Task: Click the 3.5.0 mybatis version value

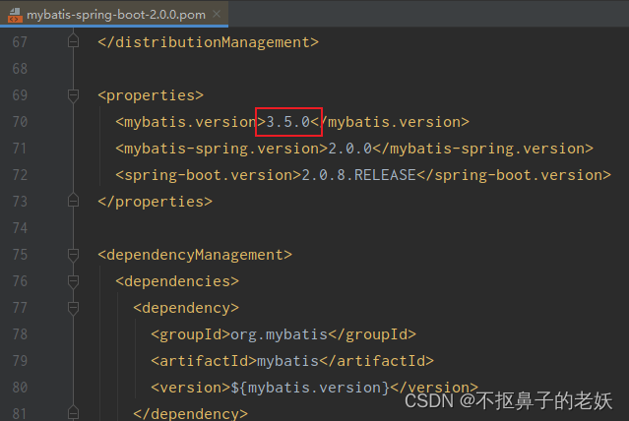Action: (x=288, y=122)
